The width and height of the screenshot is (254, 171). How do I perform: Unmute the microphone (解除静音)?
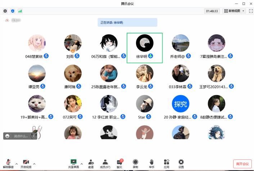[8, 164]
